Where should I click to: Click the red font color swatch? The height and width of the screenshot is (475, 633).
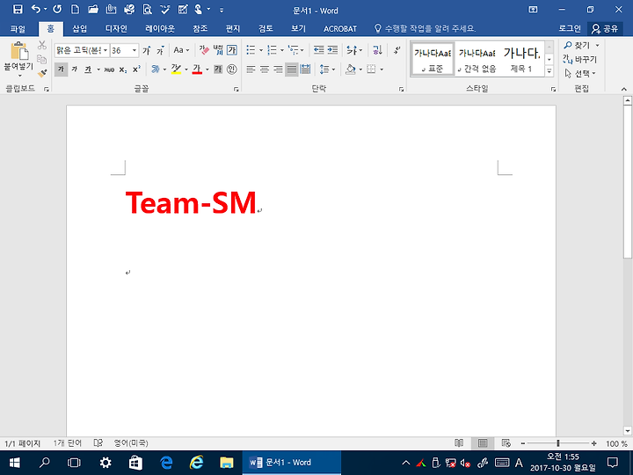click(197, 69)
